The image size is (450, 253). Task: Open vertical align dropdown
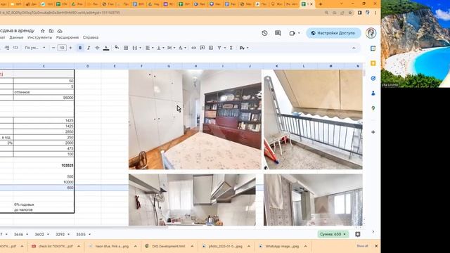(160, 48)
